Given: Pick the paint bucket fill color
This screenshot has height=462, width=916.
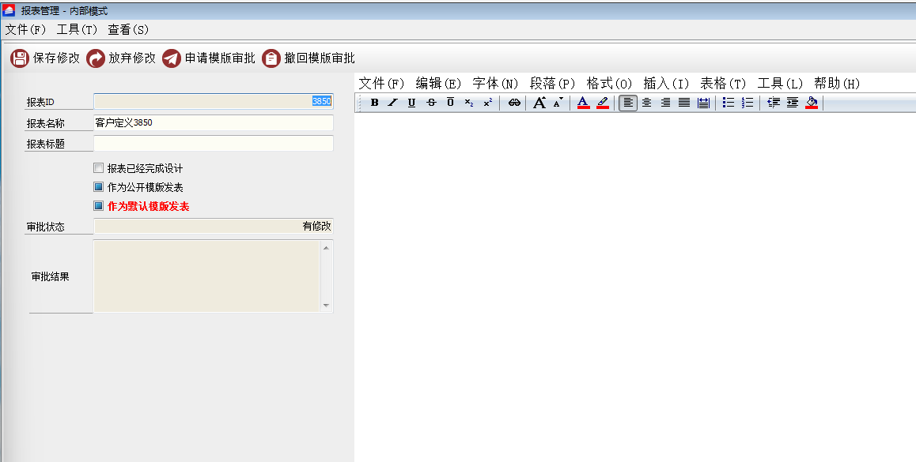Looking at the screenshot, I should click(x=812, y=103).
